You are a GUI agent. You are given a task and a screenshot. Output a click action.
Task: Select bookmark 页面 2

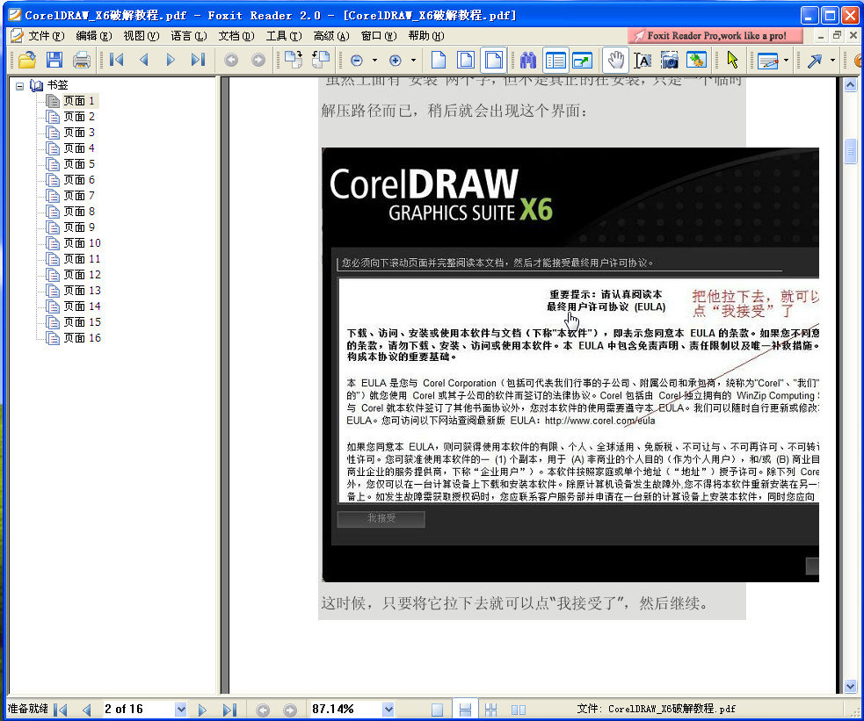click(79, 117)
